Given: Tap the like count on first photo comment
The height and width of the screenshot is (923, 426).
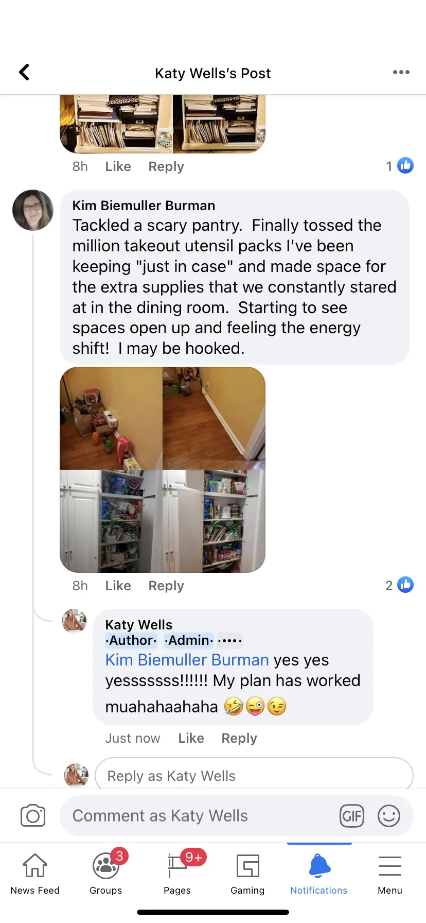Looking at the screenshot, I should tap(399, 166).
